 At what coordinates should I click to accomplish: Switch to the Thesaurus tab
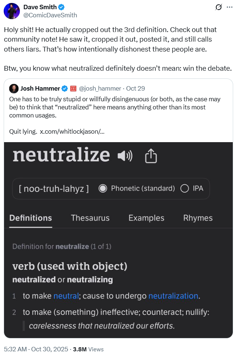[x=90, y=218]
